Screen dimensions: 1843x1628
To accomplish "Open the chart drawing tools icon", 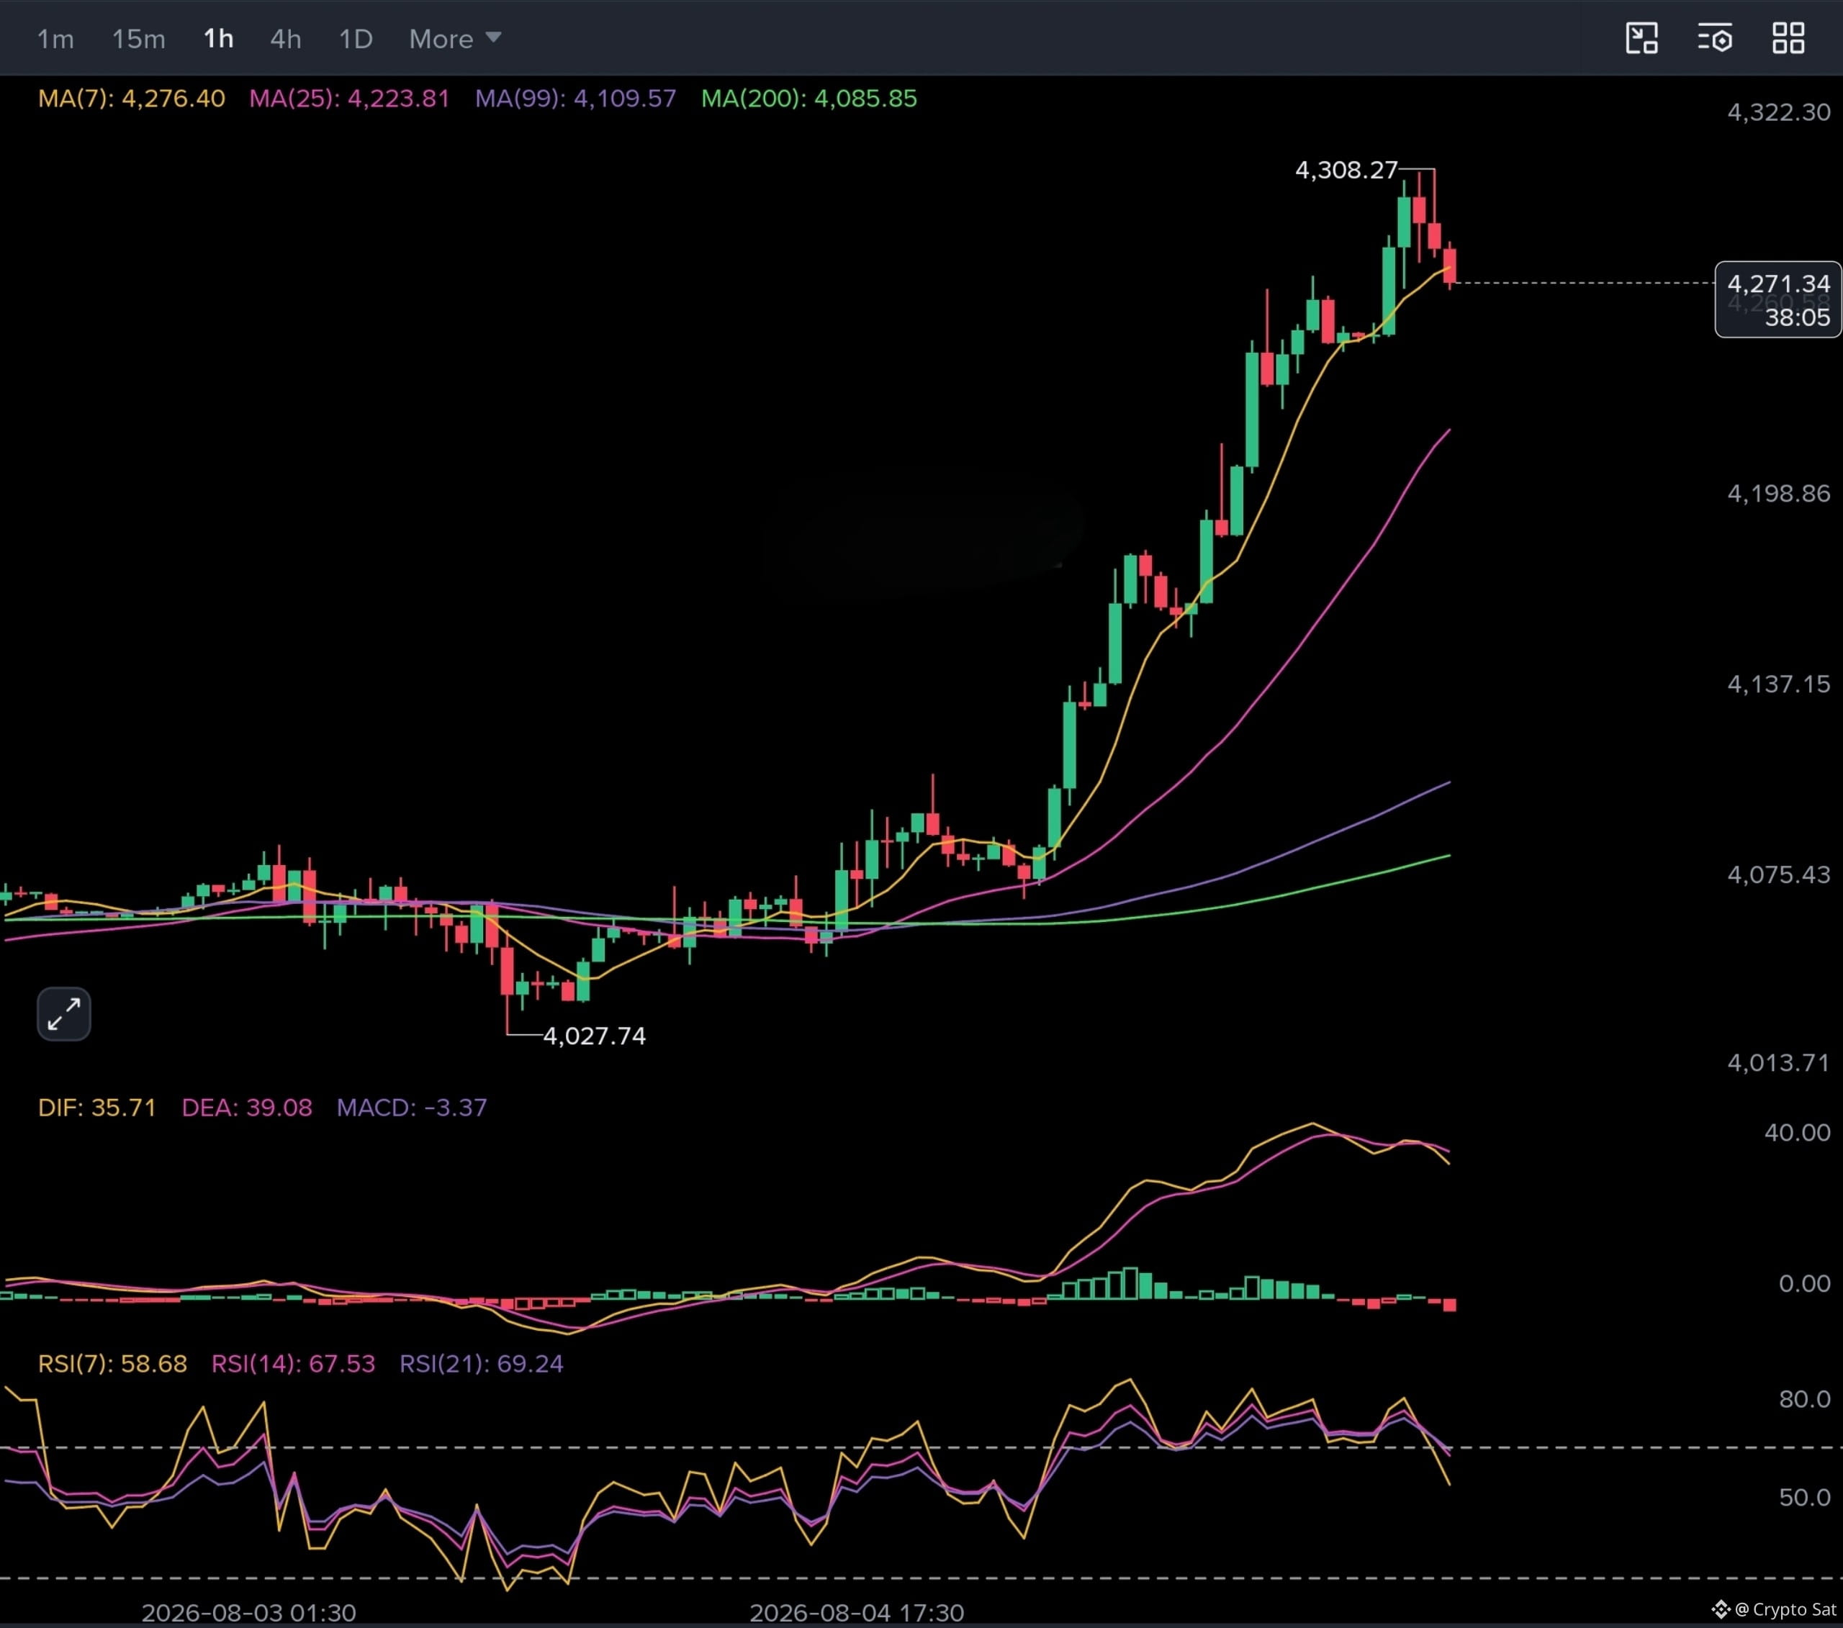I will (1641, 39).
